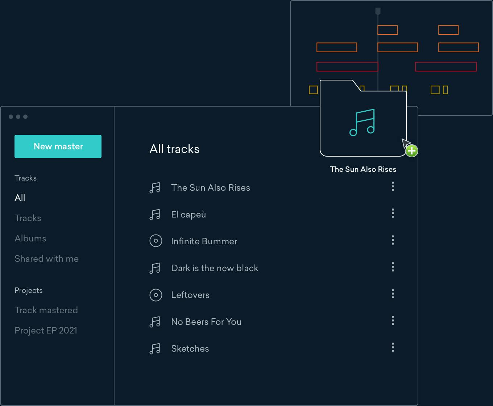The image size is (493, 406).
Task: Select the Sketches track title
Action: click(190, 348)
